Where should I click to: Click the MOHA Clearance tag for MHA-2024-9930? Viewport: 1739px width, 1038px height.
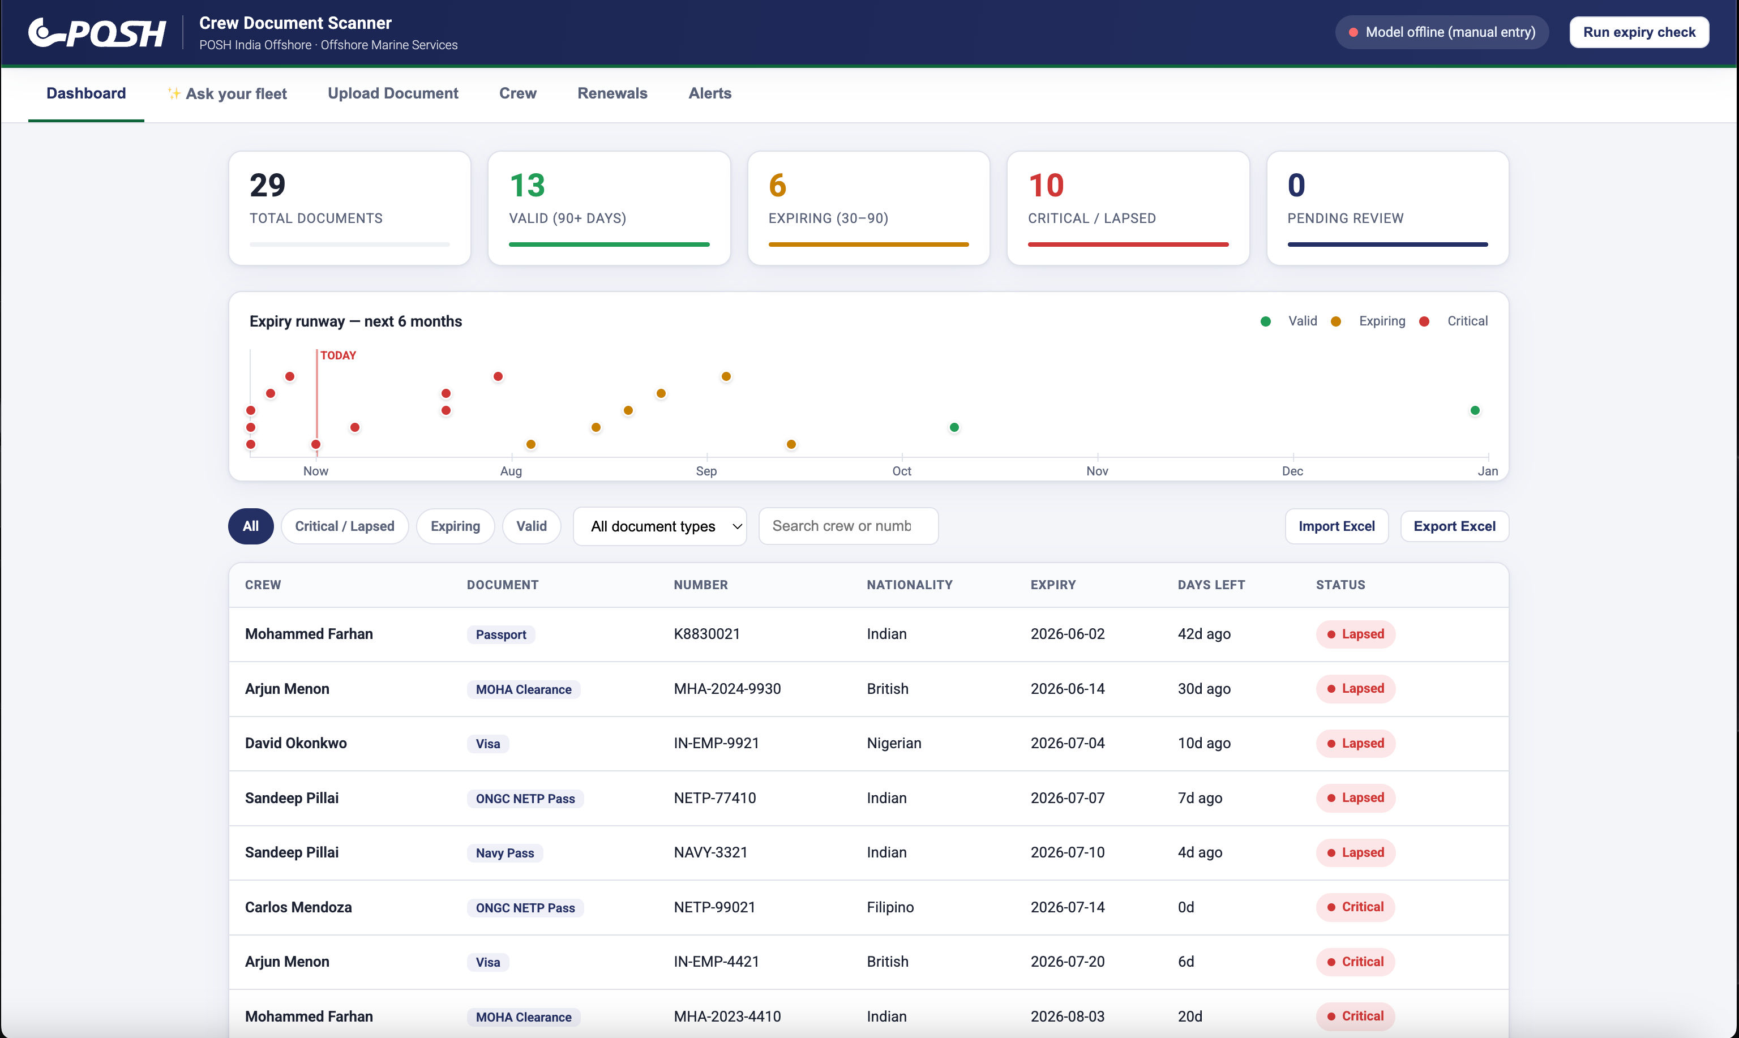point(523,689)
